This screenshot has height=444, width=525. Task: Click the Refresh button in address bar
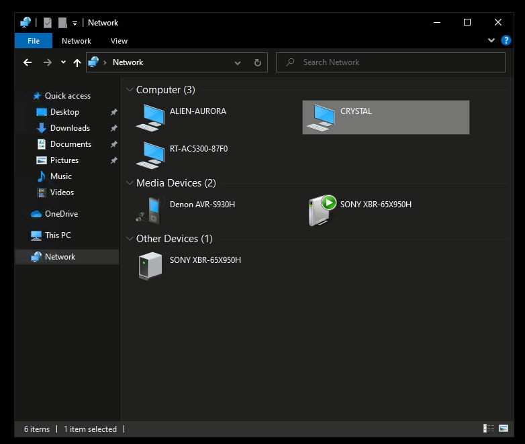tap(257, 62)
